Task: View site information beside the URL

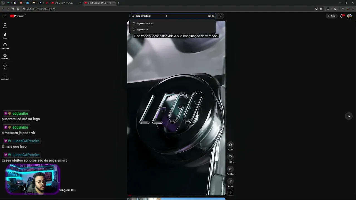Action: [24, 9]
